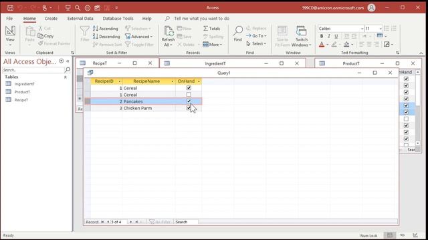Open RecipeT table in navigation pane

click(x=21, y=99)
